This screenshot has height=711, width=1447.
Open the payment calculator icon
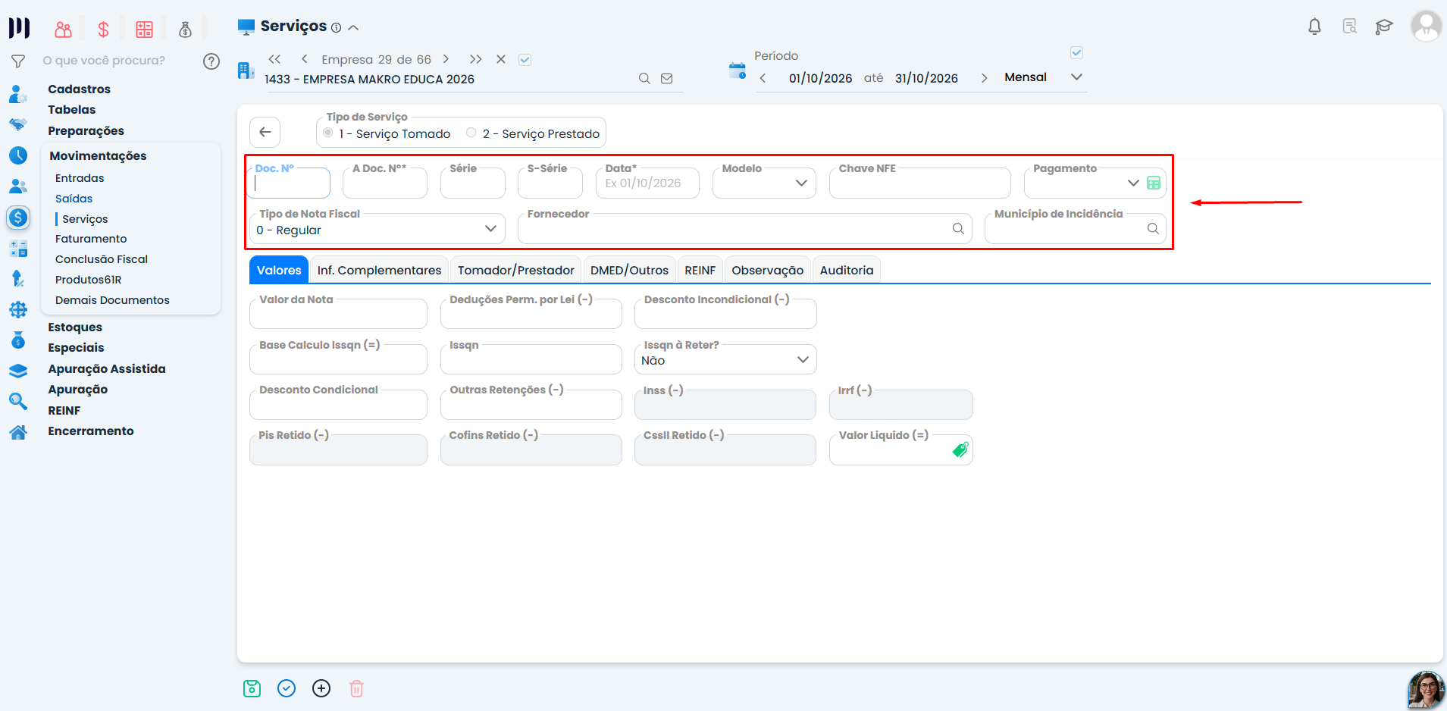coord(1154,183)
